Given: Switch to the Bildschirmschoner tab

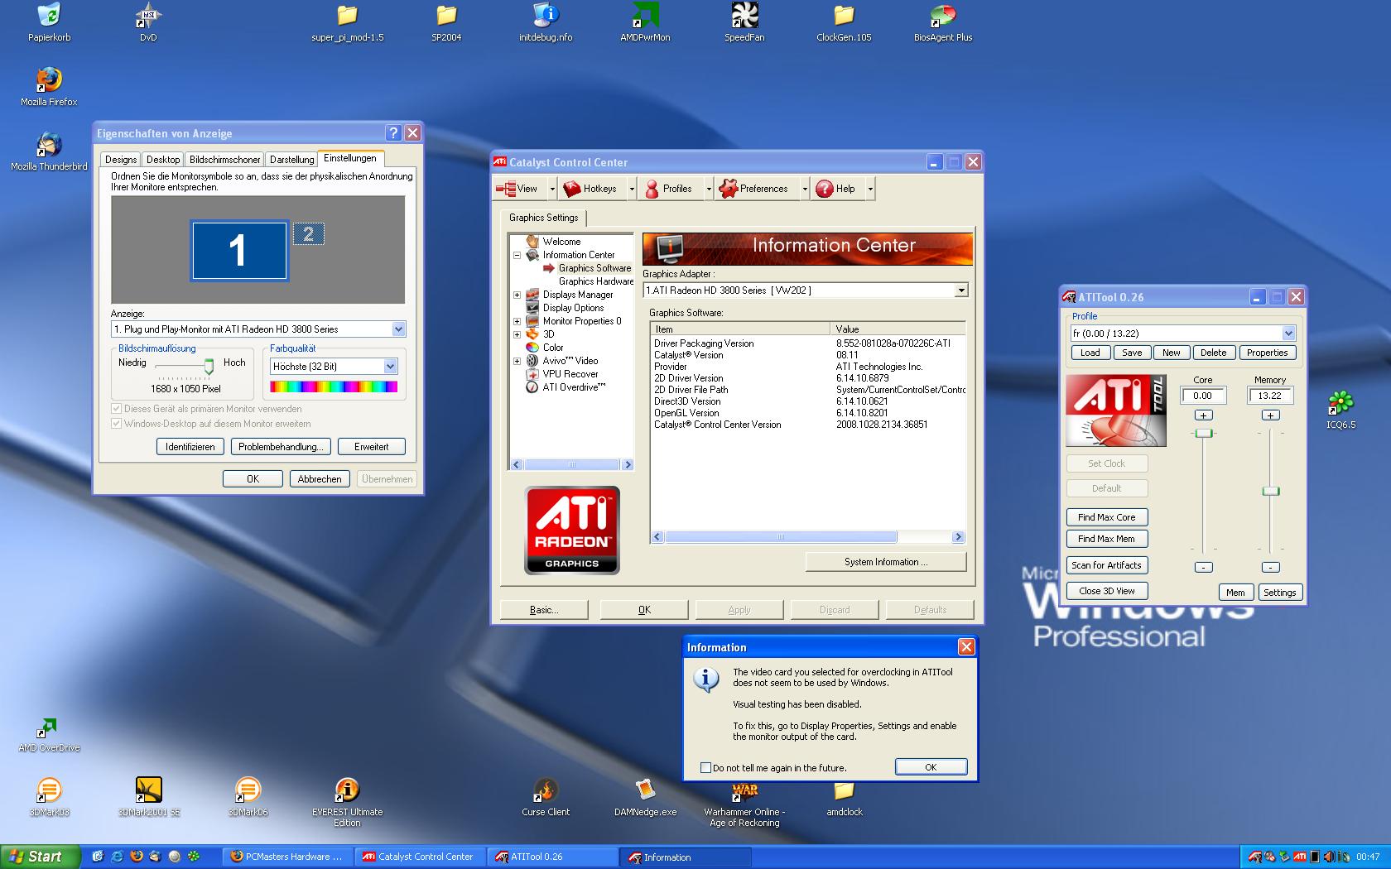Looking at the screenshot, I should click(224, 160).
